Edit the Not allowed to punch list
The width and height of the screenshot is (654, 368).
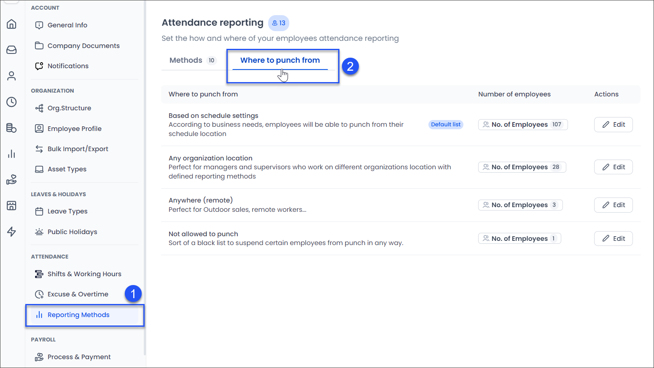click(x=613, y=238)
